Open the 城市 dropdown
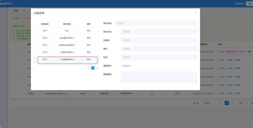 (159, 49)
